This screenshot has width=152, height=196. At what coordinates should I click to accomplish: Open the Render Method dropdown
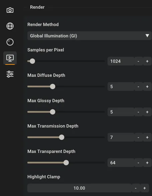89,36
